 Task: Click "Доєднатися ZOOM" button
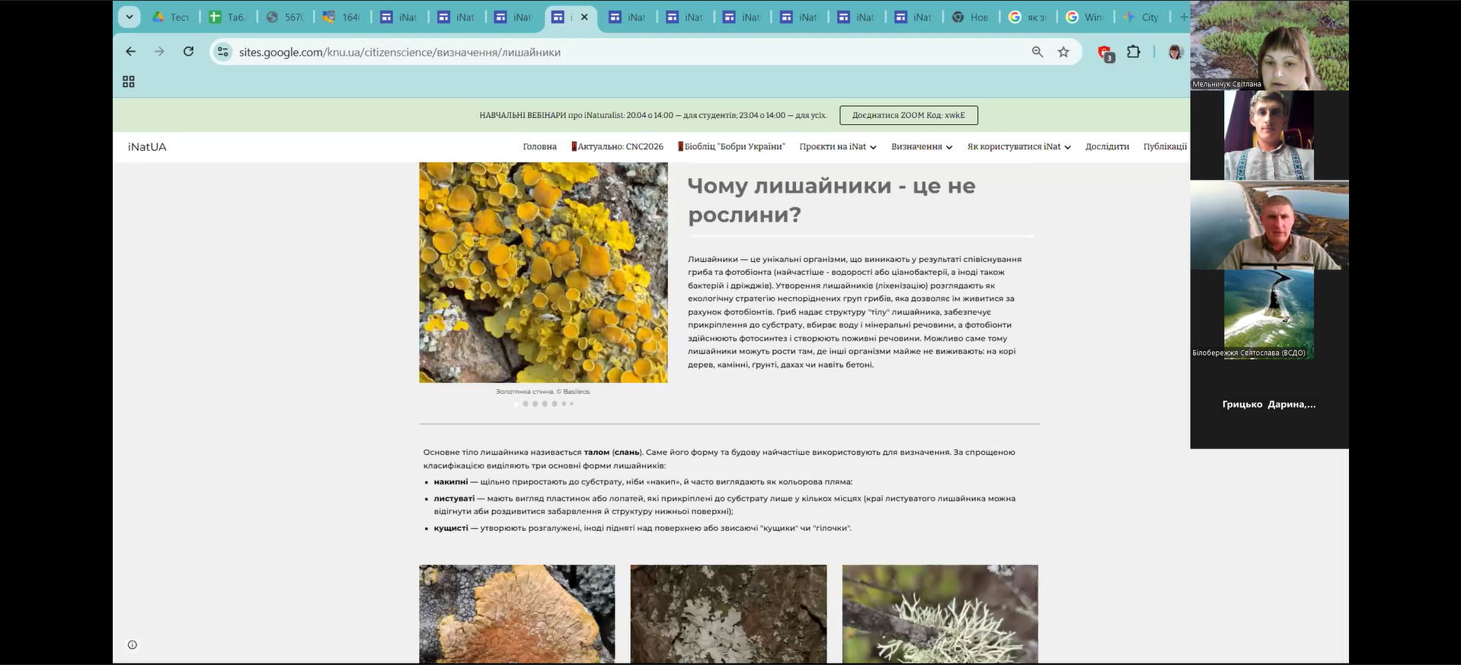(908, 116)
